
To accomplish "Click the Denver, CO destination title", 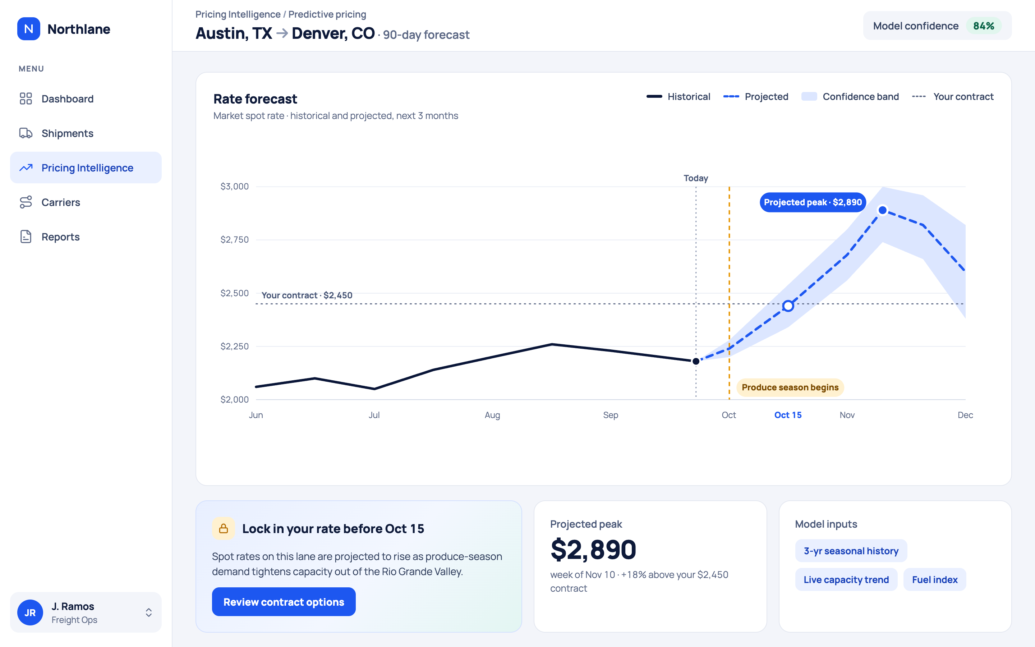I will point(333,33).
